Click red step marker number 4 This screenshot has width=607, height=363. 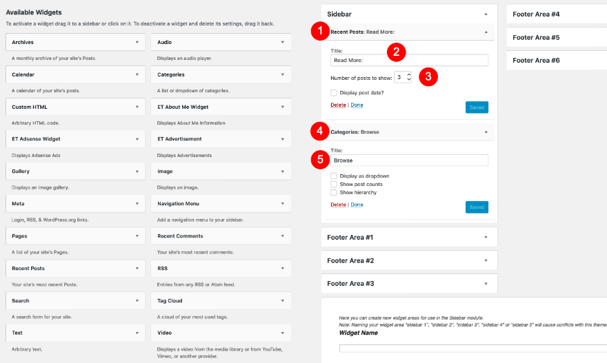click(320, 130)
